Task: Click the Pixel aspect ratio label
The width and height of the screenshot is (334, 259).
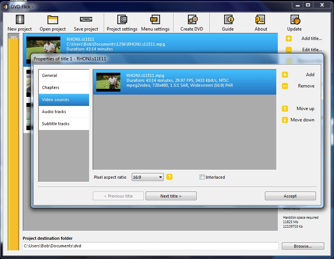Action: (110, 177)
